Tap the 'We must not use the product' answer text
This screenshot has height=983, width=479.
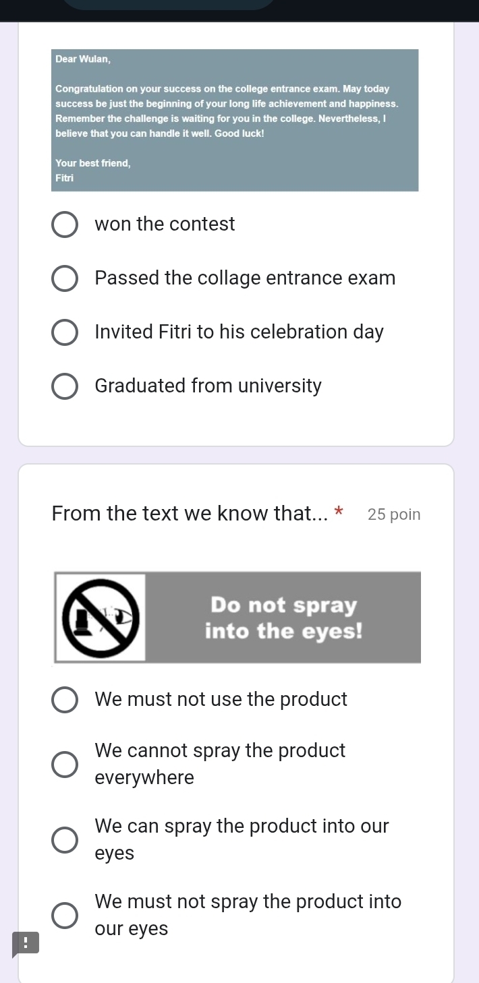[x=221, y=699]
